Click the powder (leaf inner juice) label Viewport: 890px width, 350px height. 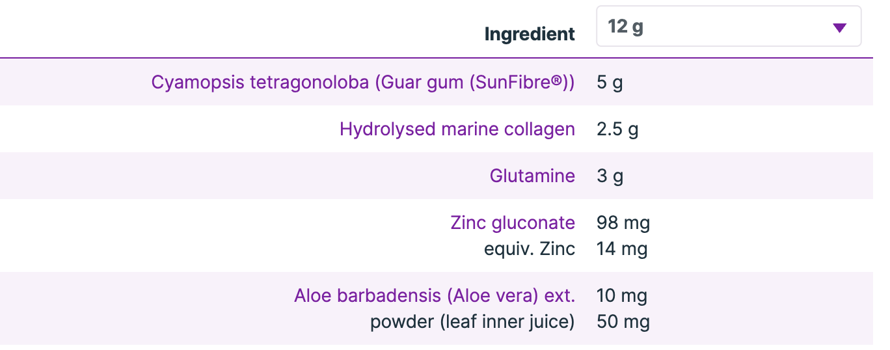point(472,321)
